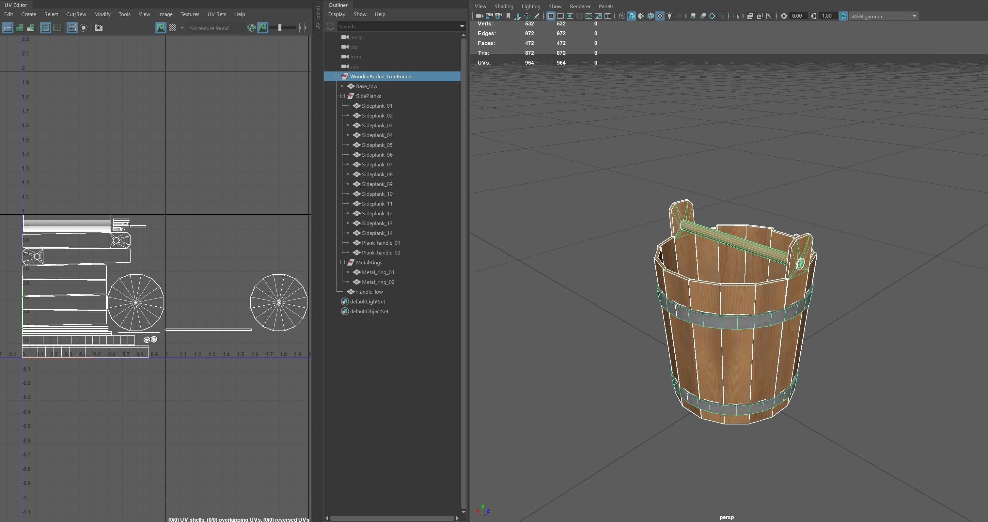Select defaultLightSet in the Outliner
Screen dimensions: 988x522
(x=367, y=302)
